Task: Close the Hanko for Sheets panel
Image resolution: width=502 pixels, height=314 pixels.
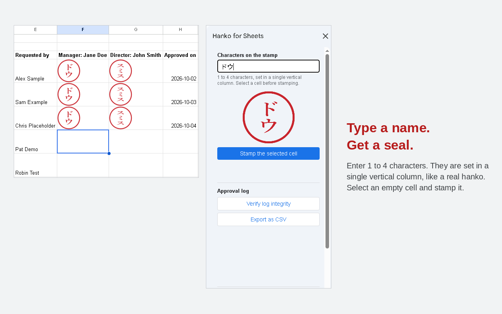Action: [325, 36]
